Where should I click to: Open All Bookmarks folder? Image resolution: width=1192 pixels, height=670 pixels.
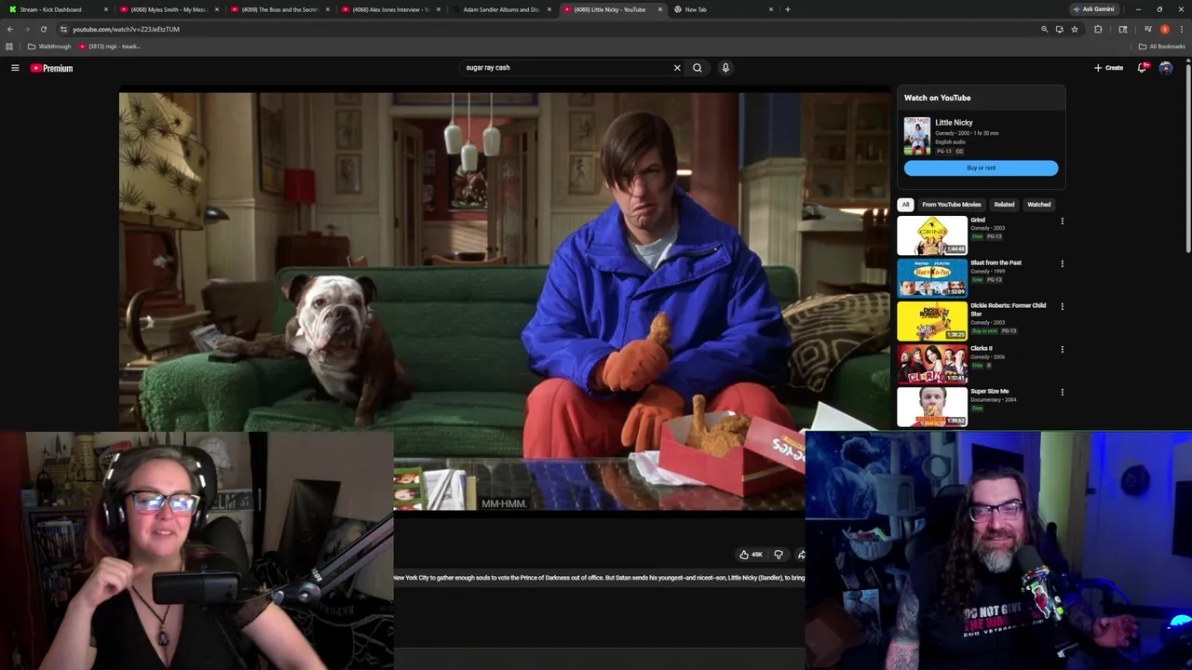(1161, 47)
